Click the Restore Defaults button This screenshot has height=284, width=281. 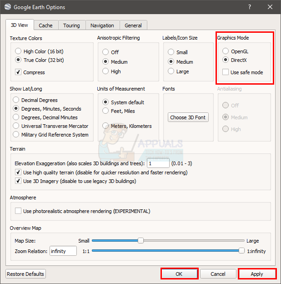tap(25, 274)
